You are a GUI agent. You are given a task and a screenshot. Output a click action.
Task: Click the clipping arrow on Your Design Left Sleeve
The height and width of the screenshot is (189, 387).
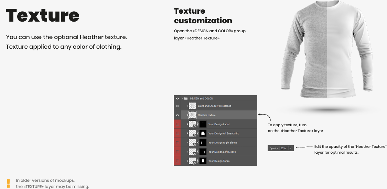coord(187,152)
